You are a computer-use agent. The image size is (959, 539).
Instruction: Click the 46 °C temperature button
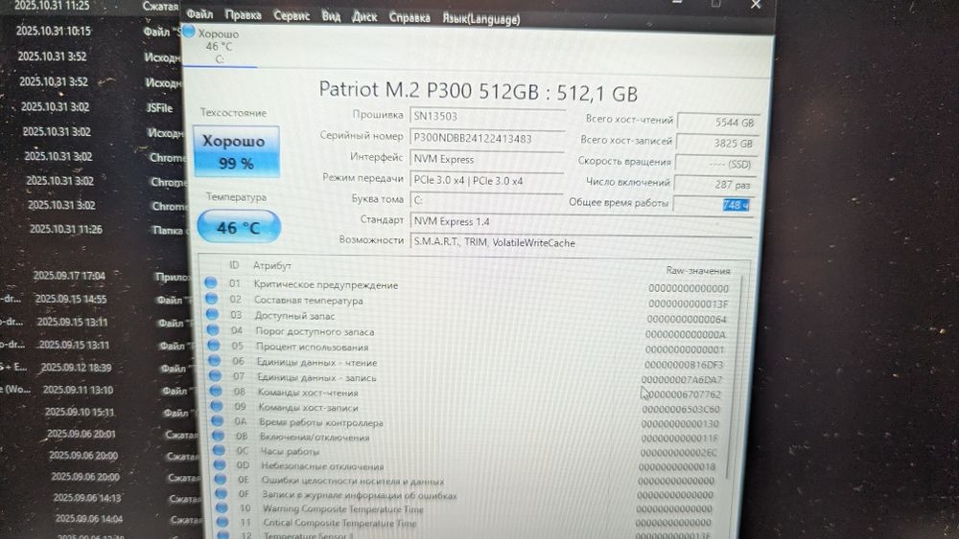pos(239,227)
